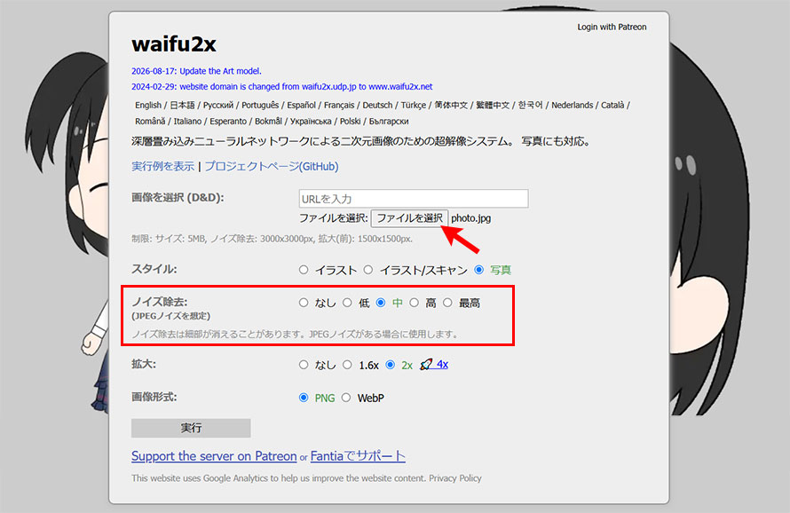Open Fantiaでサポート link
Screen dimensions: 790x513
pos(358,456)
